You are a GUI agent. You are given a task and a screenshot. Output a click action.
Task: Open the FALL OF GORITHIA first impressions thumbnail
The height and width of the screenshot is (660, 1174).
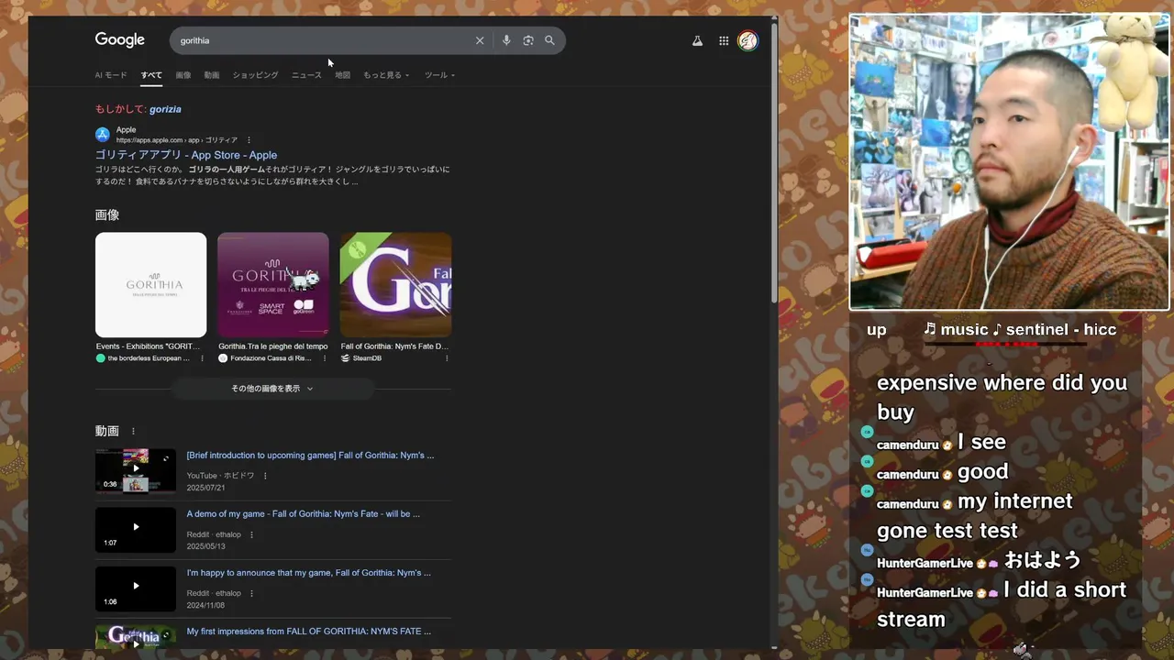pos(136,637)
